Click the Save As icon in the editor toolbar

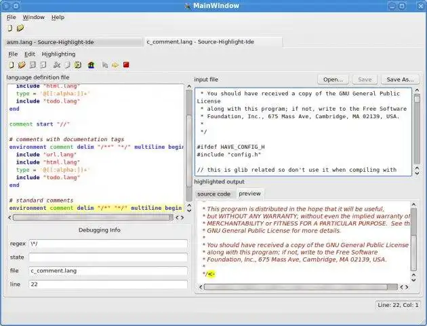pyautogui.click(x=43, y=65)
